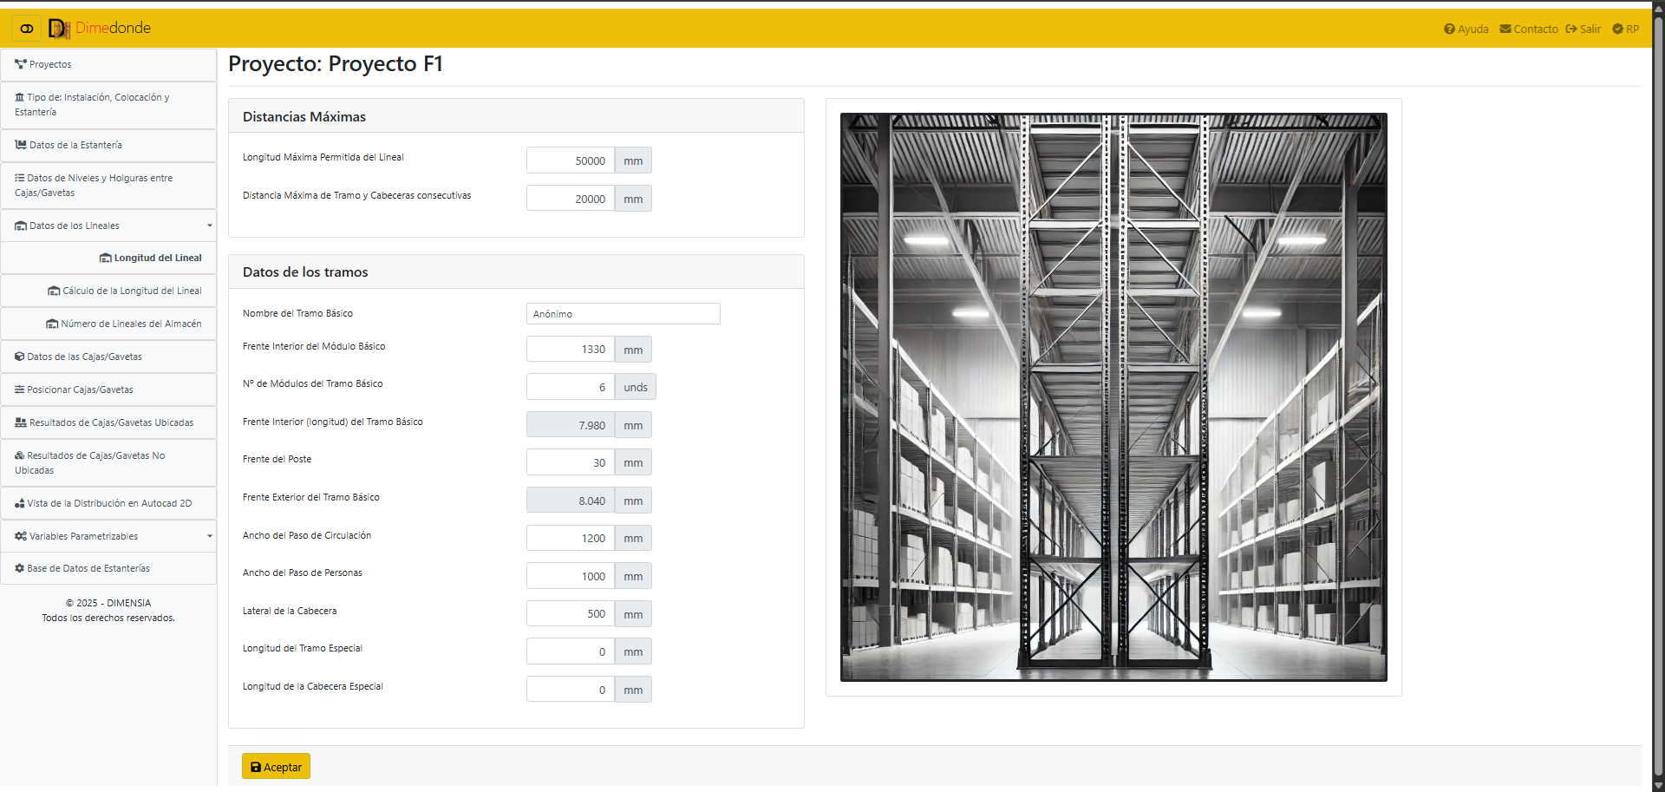Click the unds unit label

tap(636, 387)
